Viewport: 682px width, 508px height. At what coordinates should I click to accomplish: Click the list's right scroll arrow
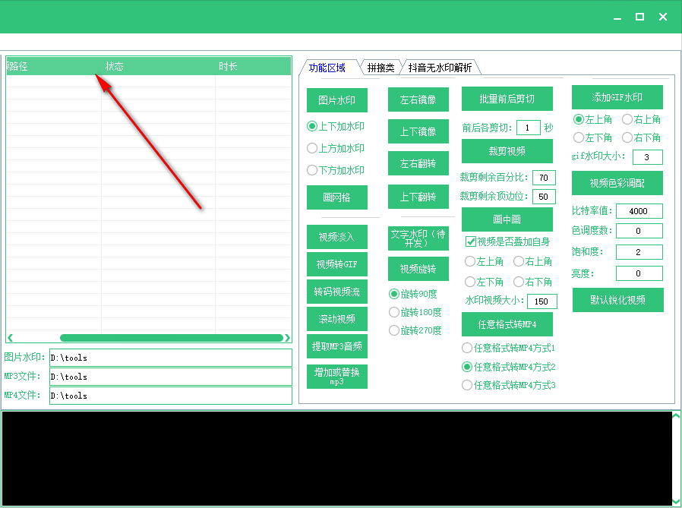[x=287, y=338]
